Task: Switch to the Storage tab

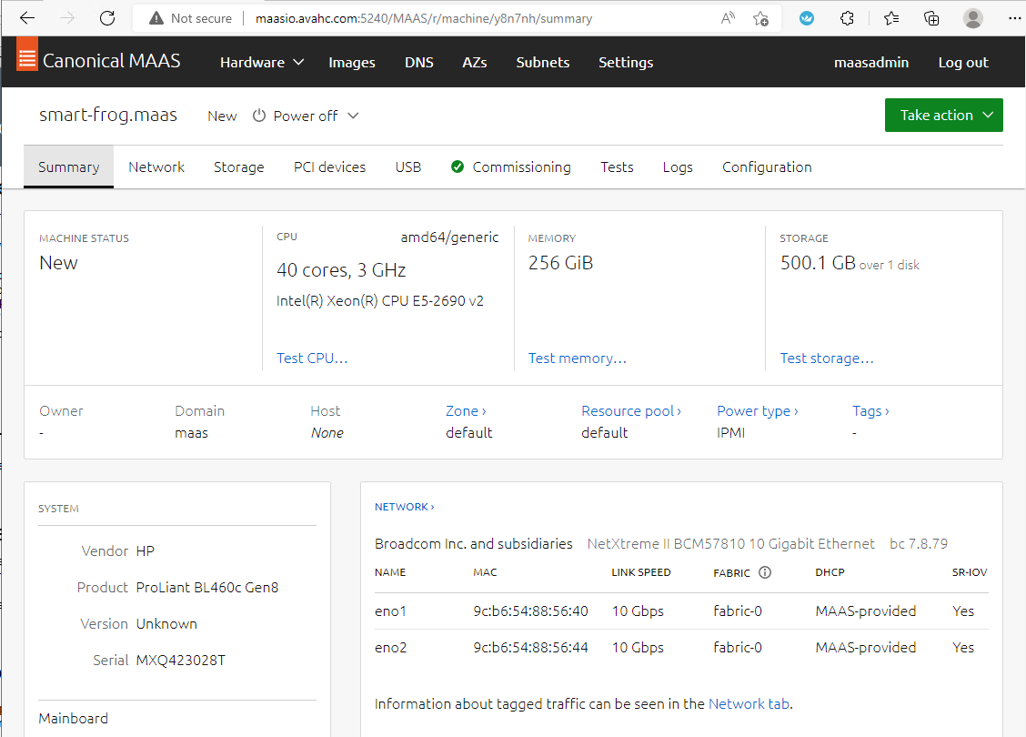Action: tap(239, 167)
